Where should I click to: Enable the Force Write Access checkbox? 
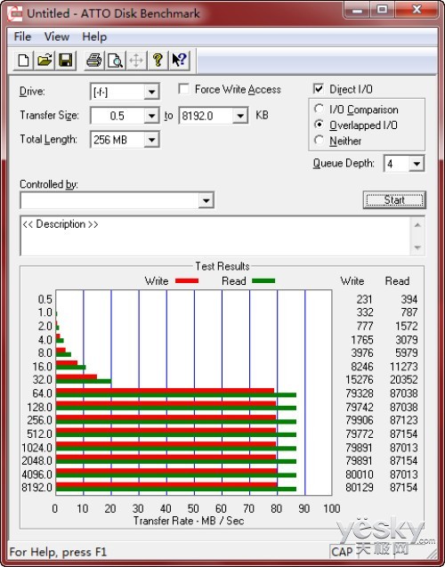tap(184, 89)
